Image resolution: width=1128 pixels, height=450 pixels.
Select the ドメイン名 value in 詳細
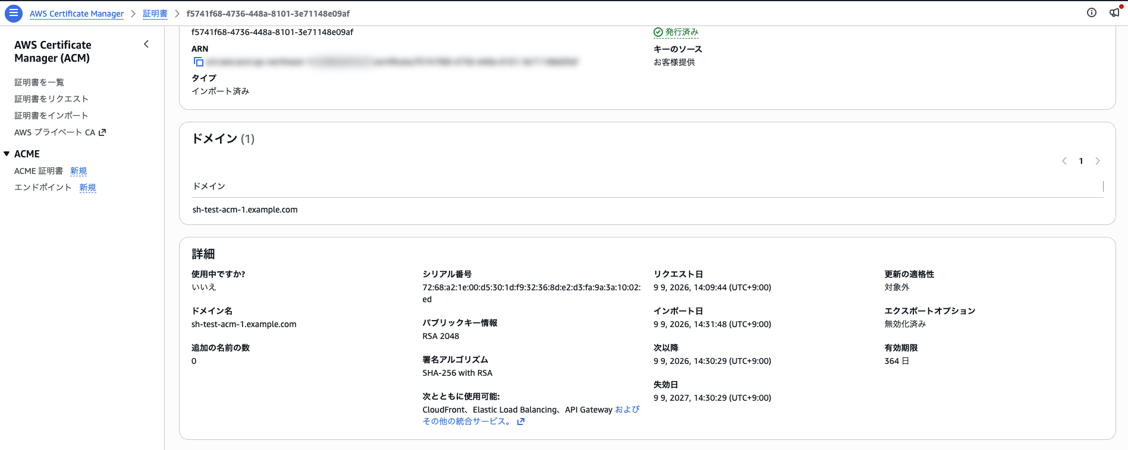click(x=244, y=324)
